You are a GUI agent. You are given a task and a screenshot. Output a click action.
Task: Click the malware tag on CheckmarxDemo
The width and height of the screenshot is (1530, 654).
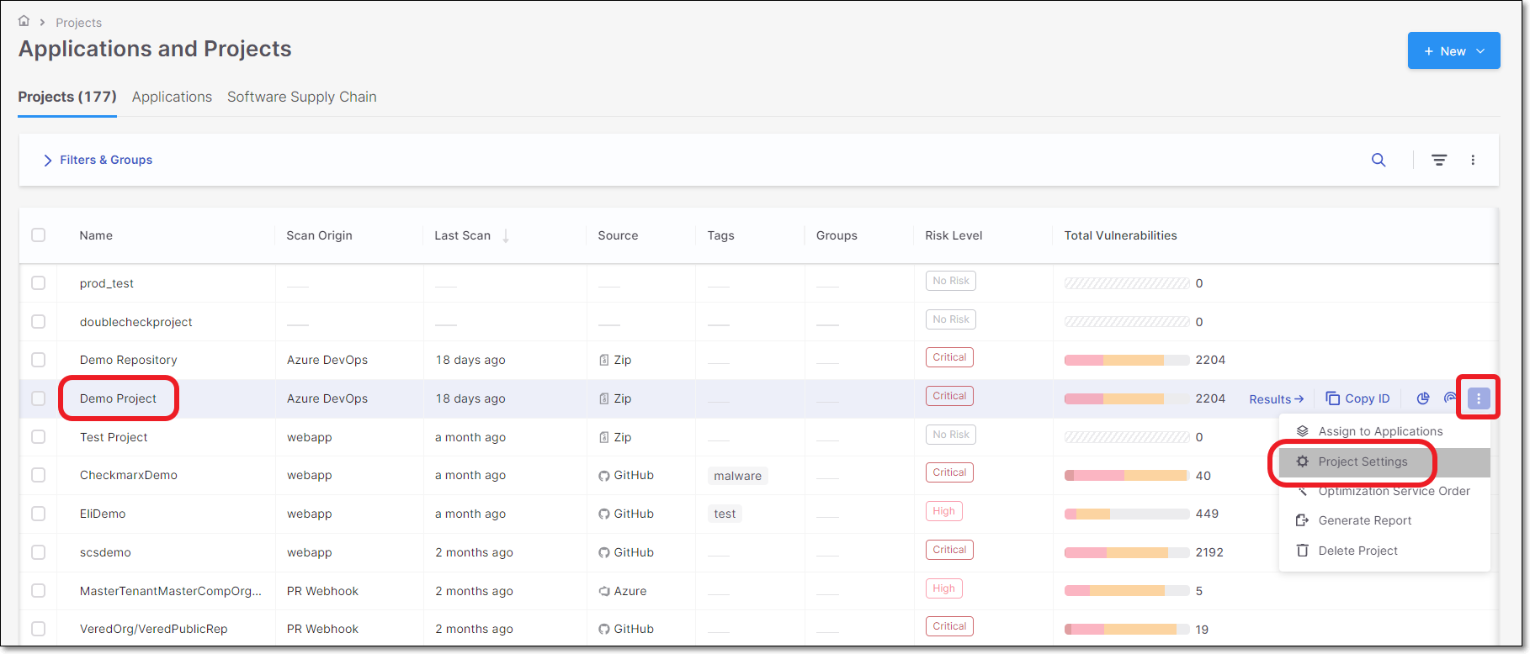738,476
